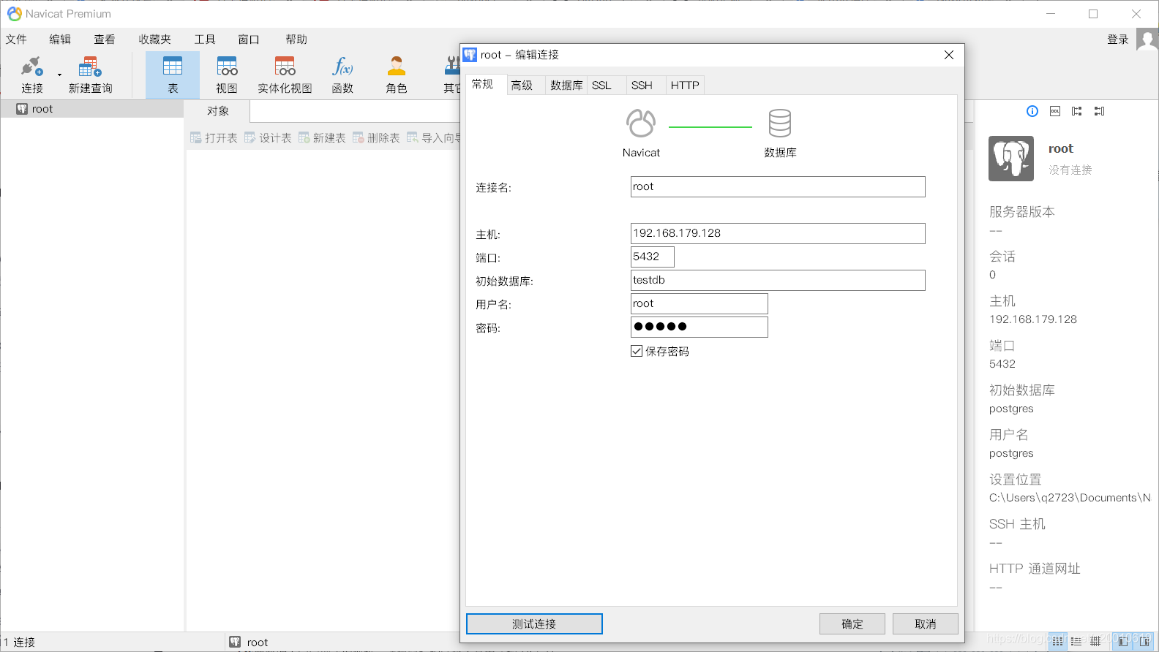Click the database cylinder icon
Image resolution: width=1159 pixels, height=652 pixels.
click(x=780, y=123)
